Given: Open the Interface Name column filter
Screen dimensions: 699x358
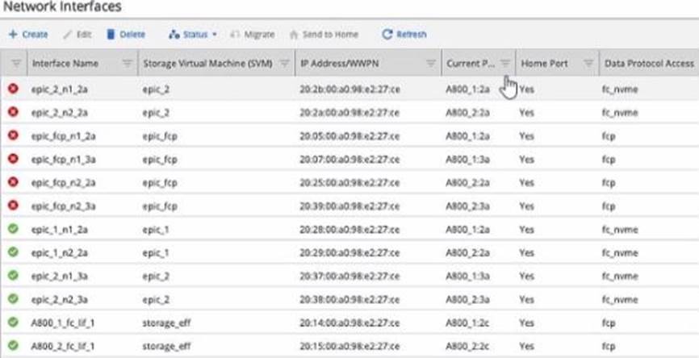Looking at the screenshot, I should pyautogui.click(x=127, y=62).
